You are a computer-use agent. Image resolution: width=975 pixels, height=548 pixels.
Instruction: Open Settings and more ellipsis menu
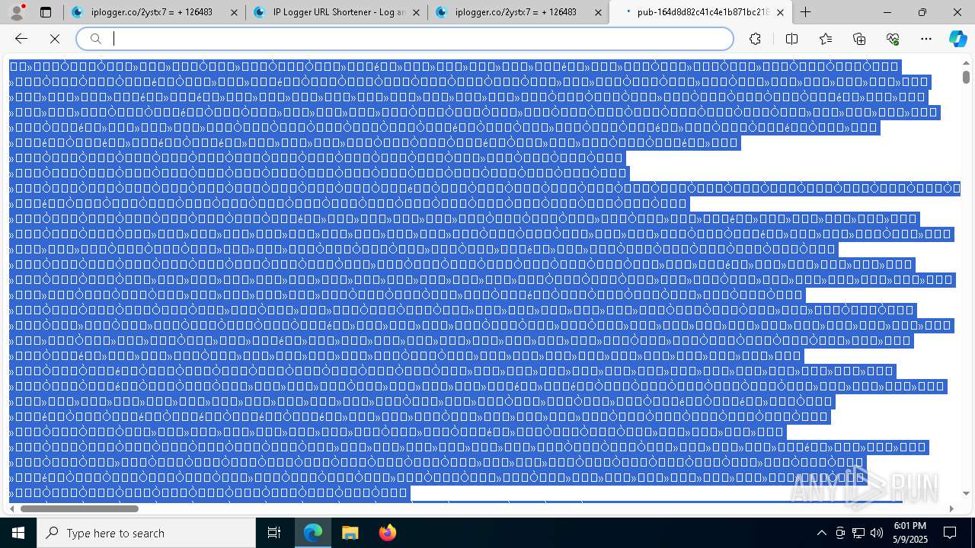click(x=926, y=39)
